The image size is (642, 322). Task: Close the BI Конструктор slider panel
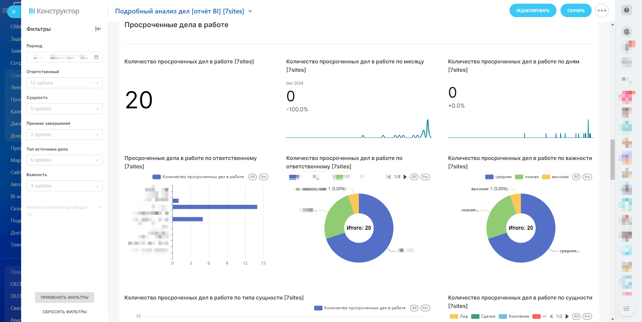pyautogui.click(x=13, y=12)
